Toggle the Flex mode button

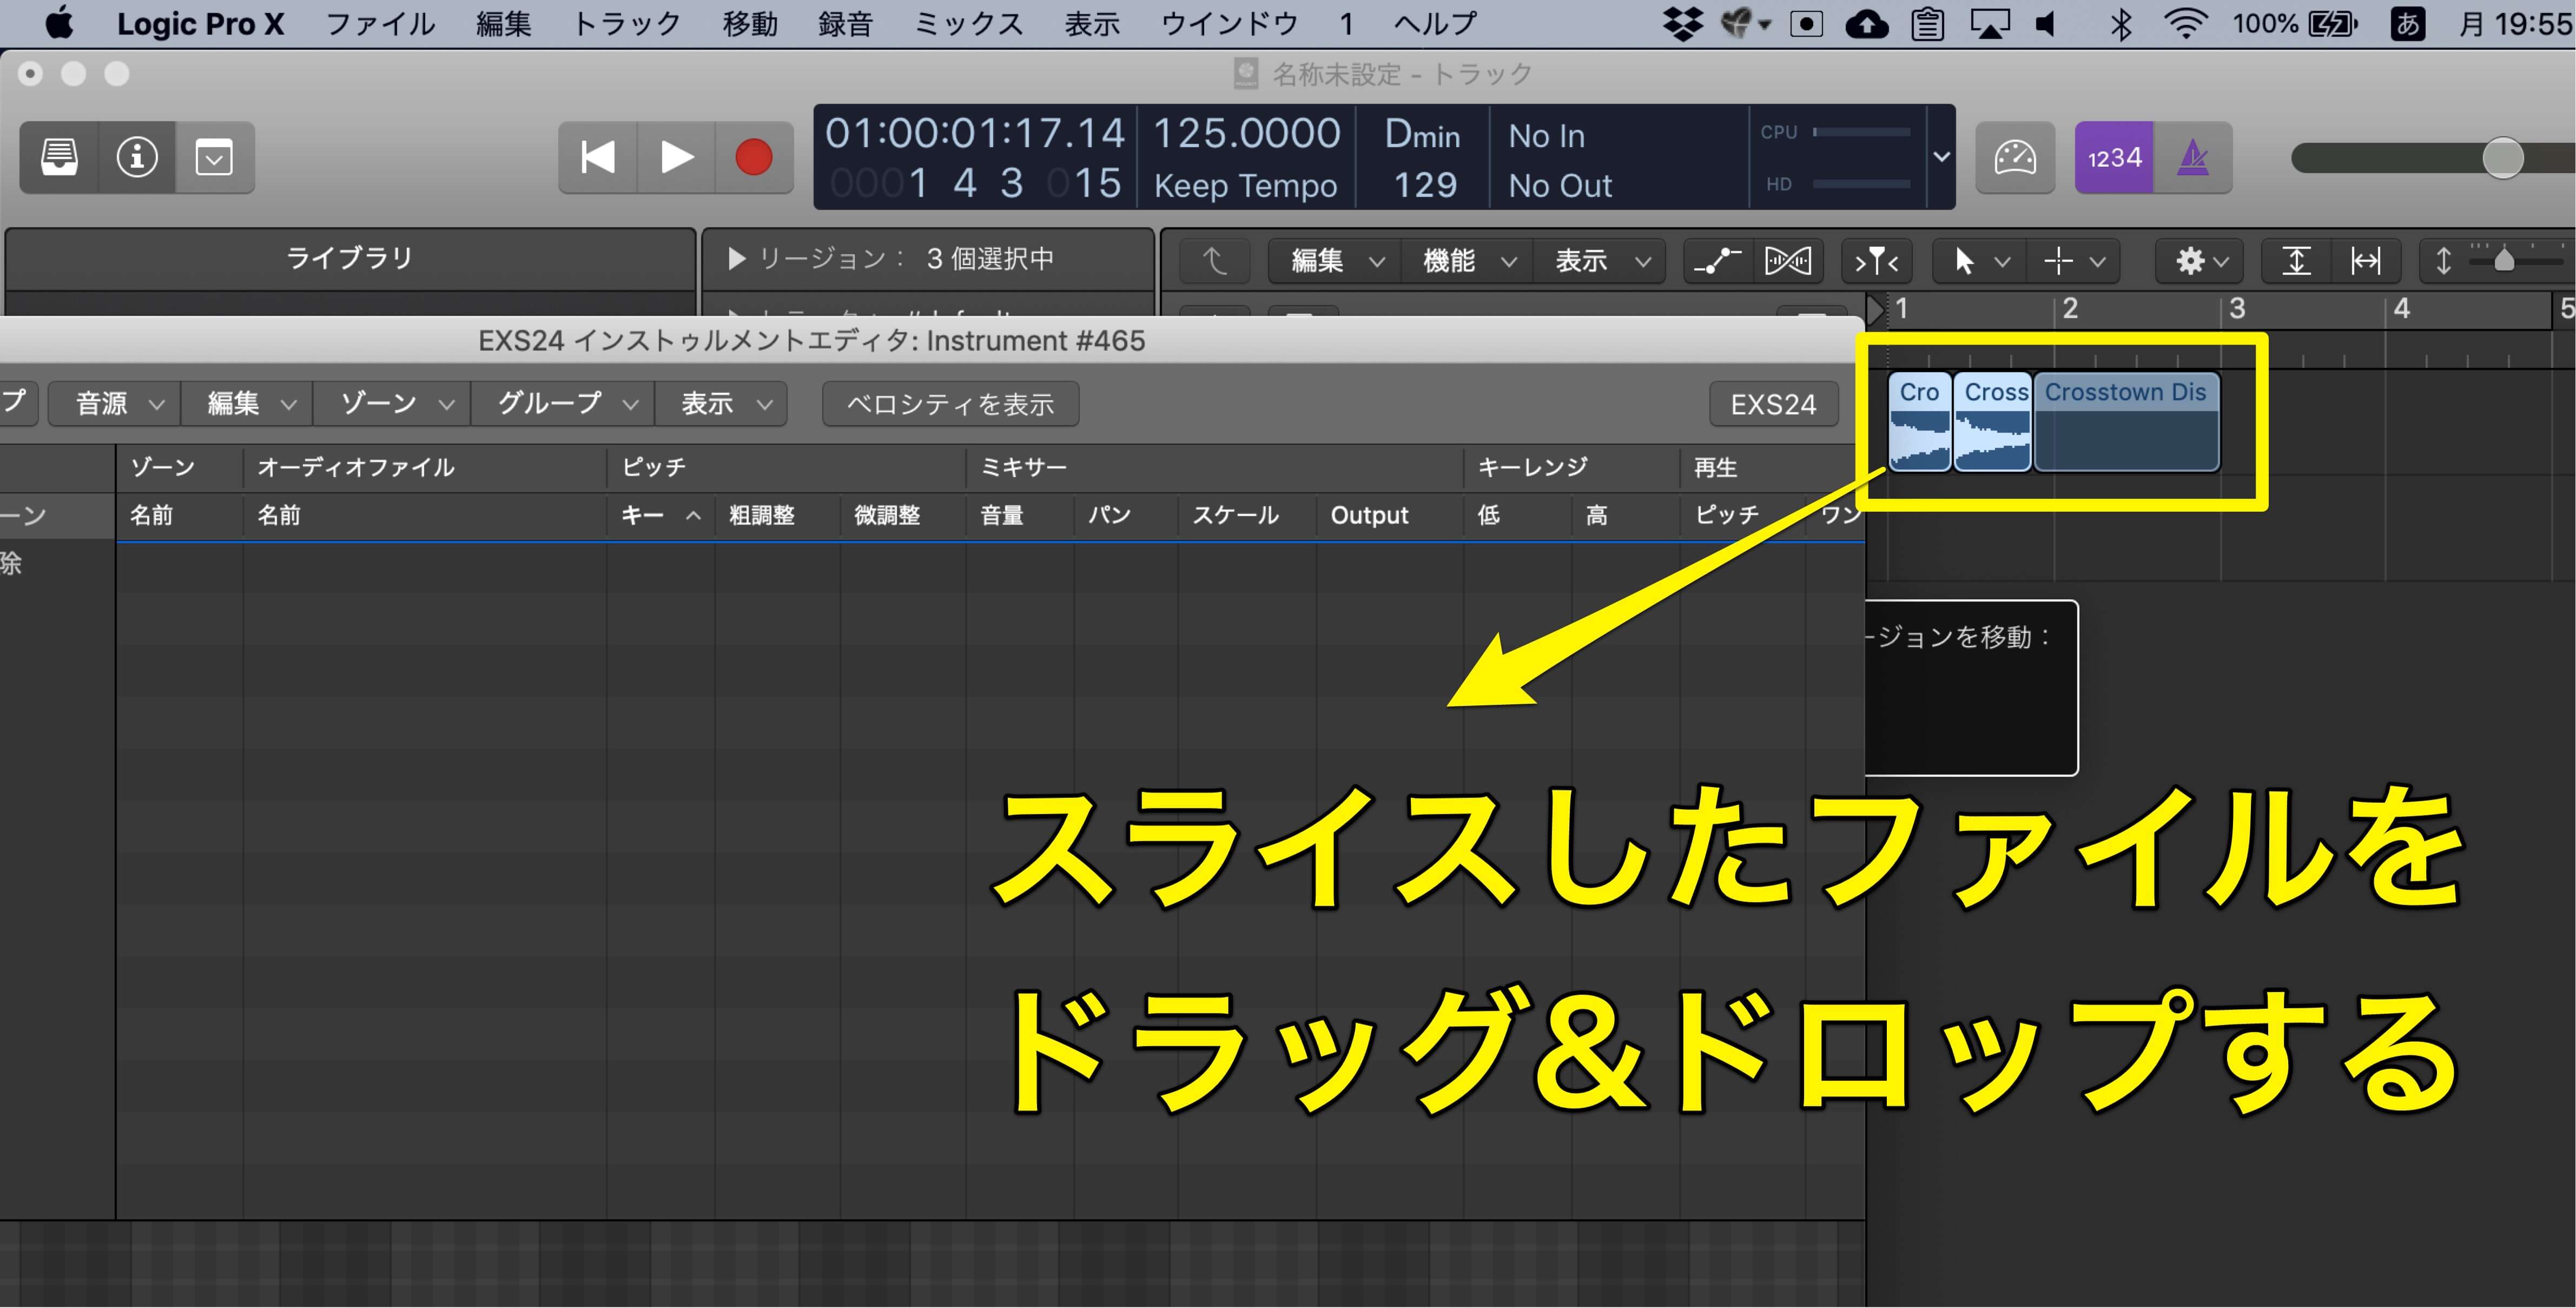(1788, 261)
